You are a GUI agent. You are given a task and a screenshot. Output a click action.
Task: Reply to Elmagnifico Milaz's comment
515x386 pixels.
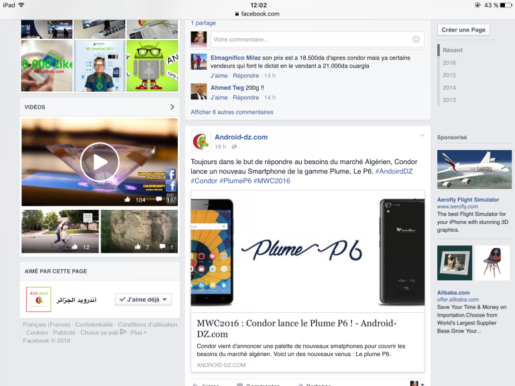[246, 76]
